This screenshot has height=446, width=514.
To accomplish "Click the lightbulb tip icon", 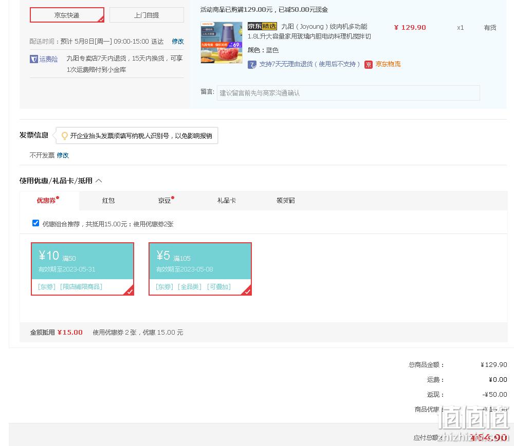I will coord(65,135).
